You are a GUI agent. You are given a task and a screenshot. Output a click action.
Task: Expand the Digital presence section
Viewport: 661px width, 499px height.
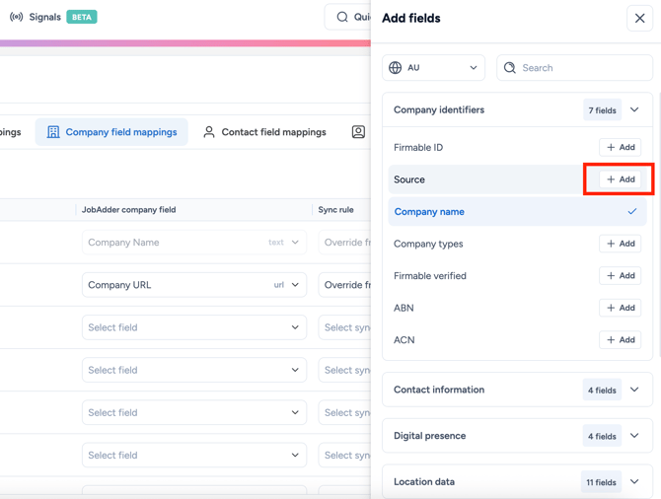click(634, 436)
